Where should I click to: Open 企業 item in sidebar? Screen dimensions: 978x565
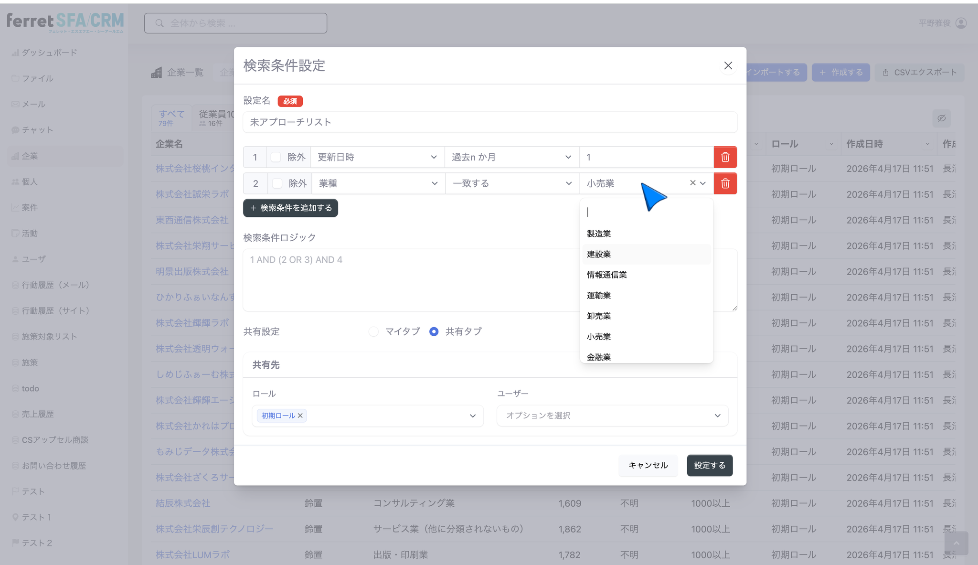(x=65, y=156)
